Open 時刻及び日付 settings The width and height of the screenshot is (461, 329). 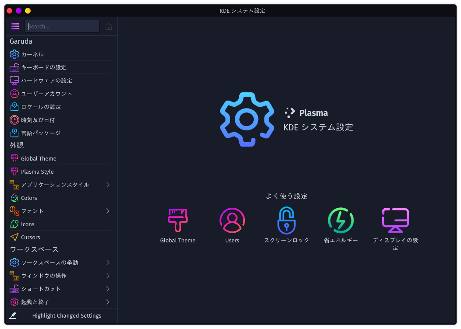point(38,120)
